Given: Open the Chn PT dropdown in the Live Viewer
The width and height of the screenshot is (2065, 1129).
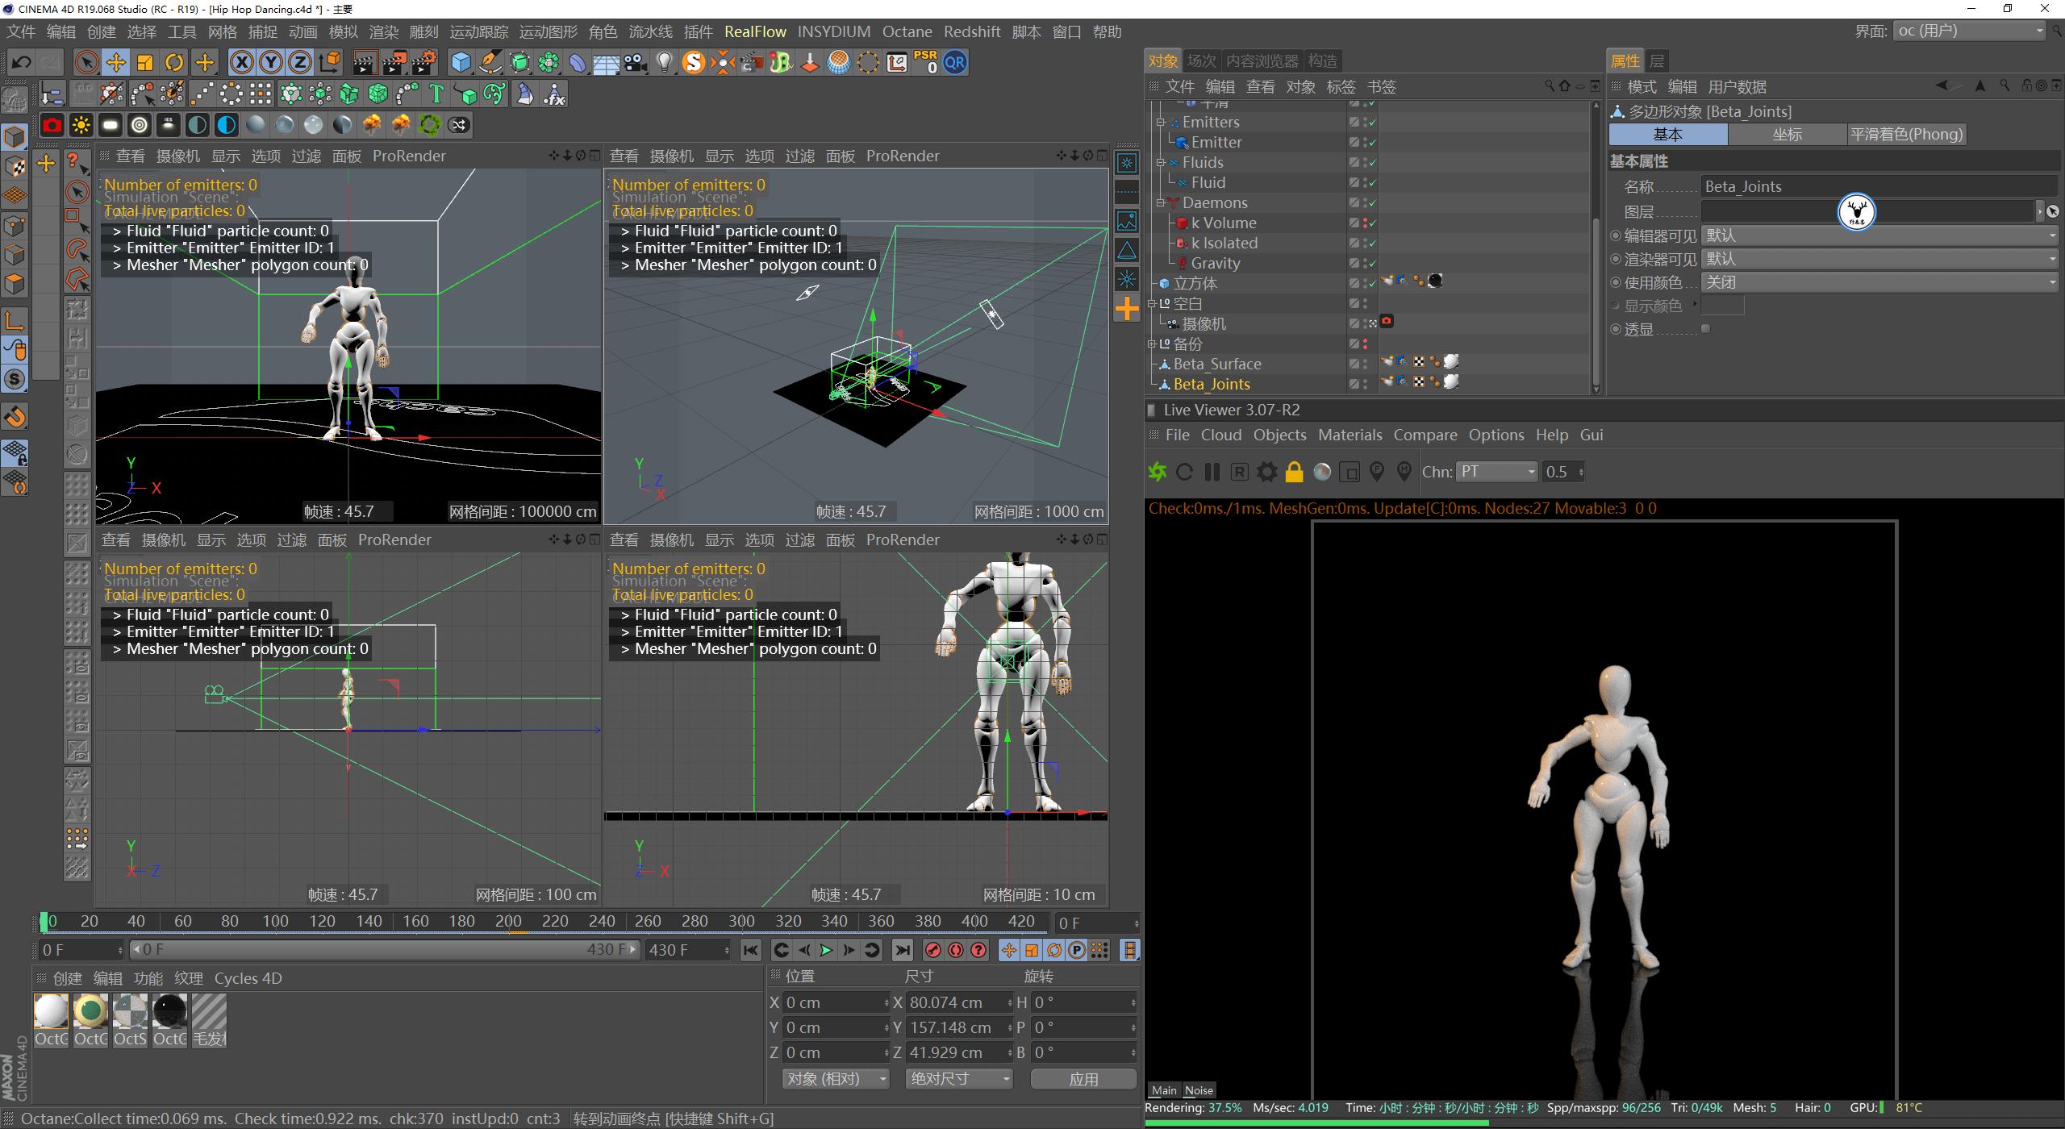Looking at the screenshot, I should pyautogui.click(x=1496, y=472).
